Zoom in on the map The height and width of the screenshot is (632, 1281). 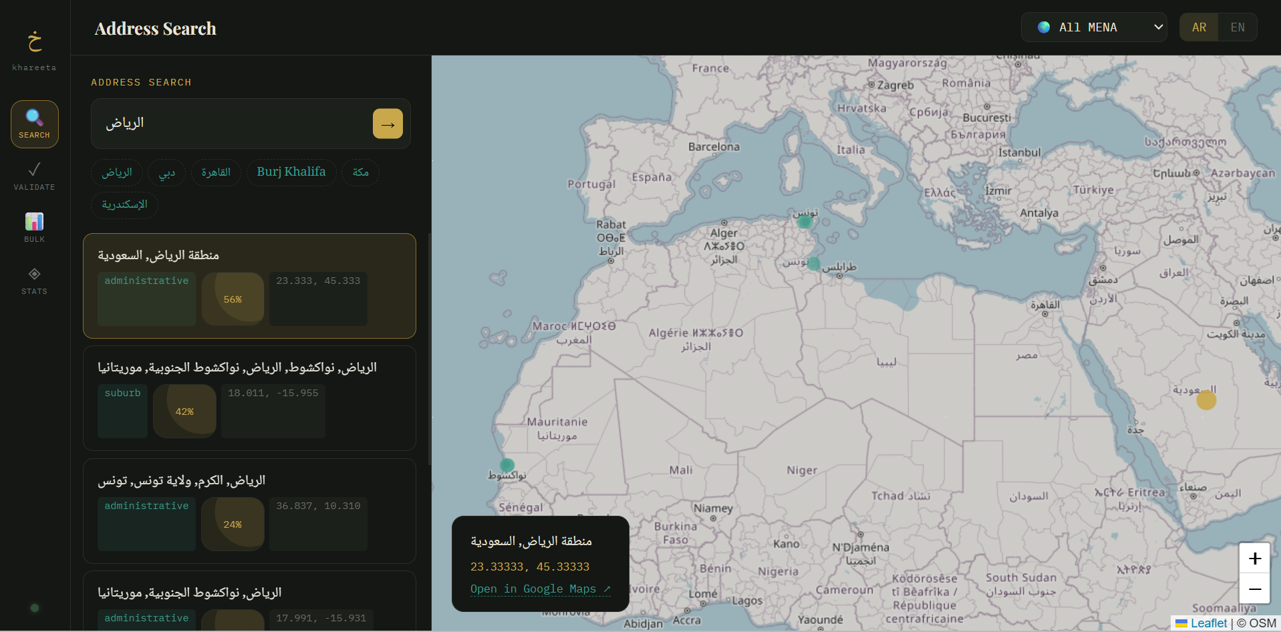[1254, 558]
